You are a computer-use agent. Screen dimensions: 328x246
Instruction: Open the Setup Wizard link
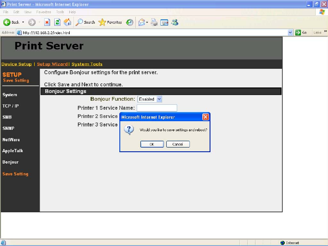(52, 64)
